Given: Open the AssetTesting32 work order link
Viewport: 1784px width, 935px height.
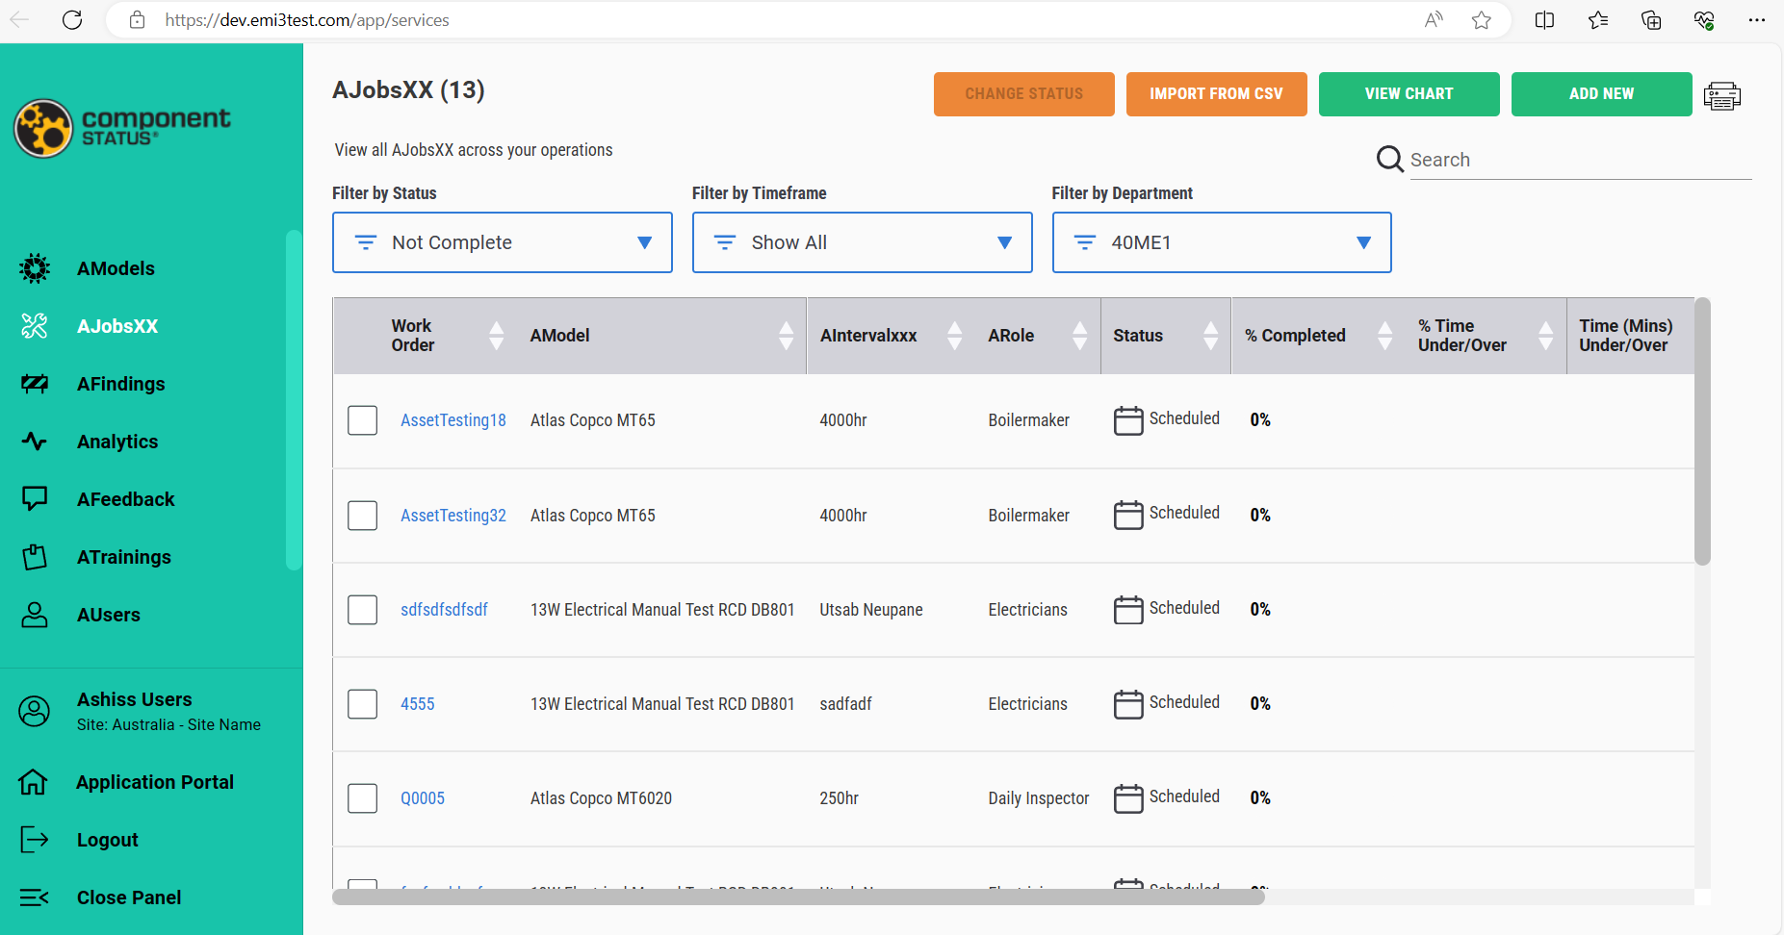Looking at the screenshot, I should point(452,516).
